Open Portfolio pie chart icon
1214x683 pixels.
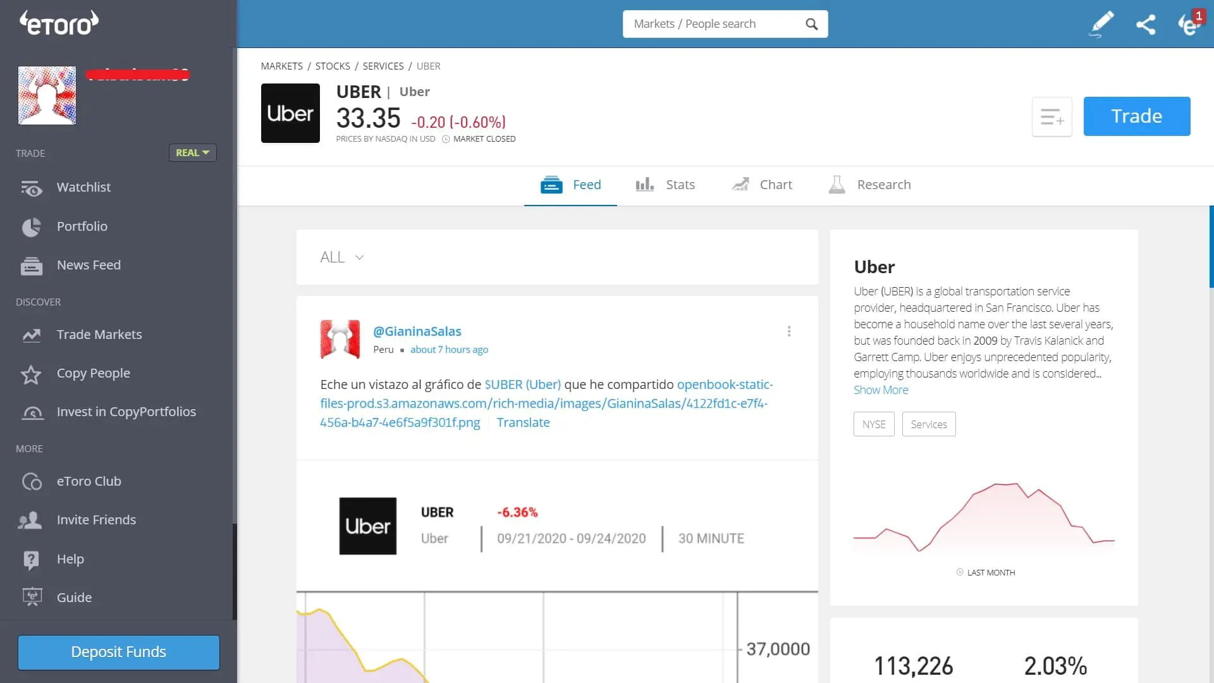point(31,227)
